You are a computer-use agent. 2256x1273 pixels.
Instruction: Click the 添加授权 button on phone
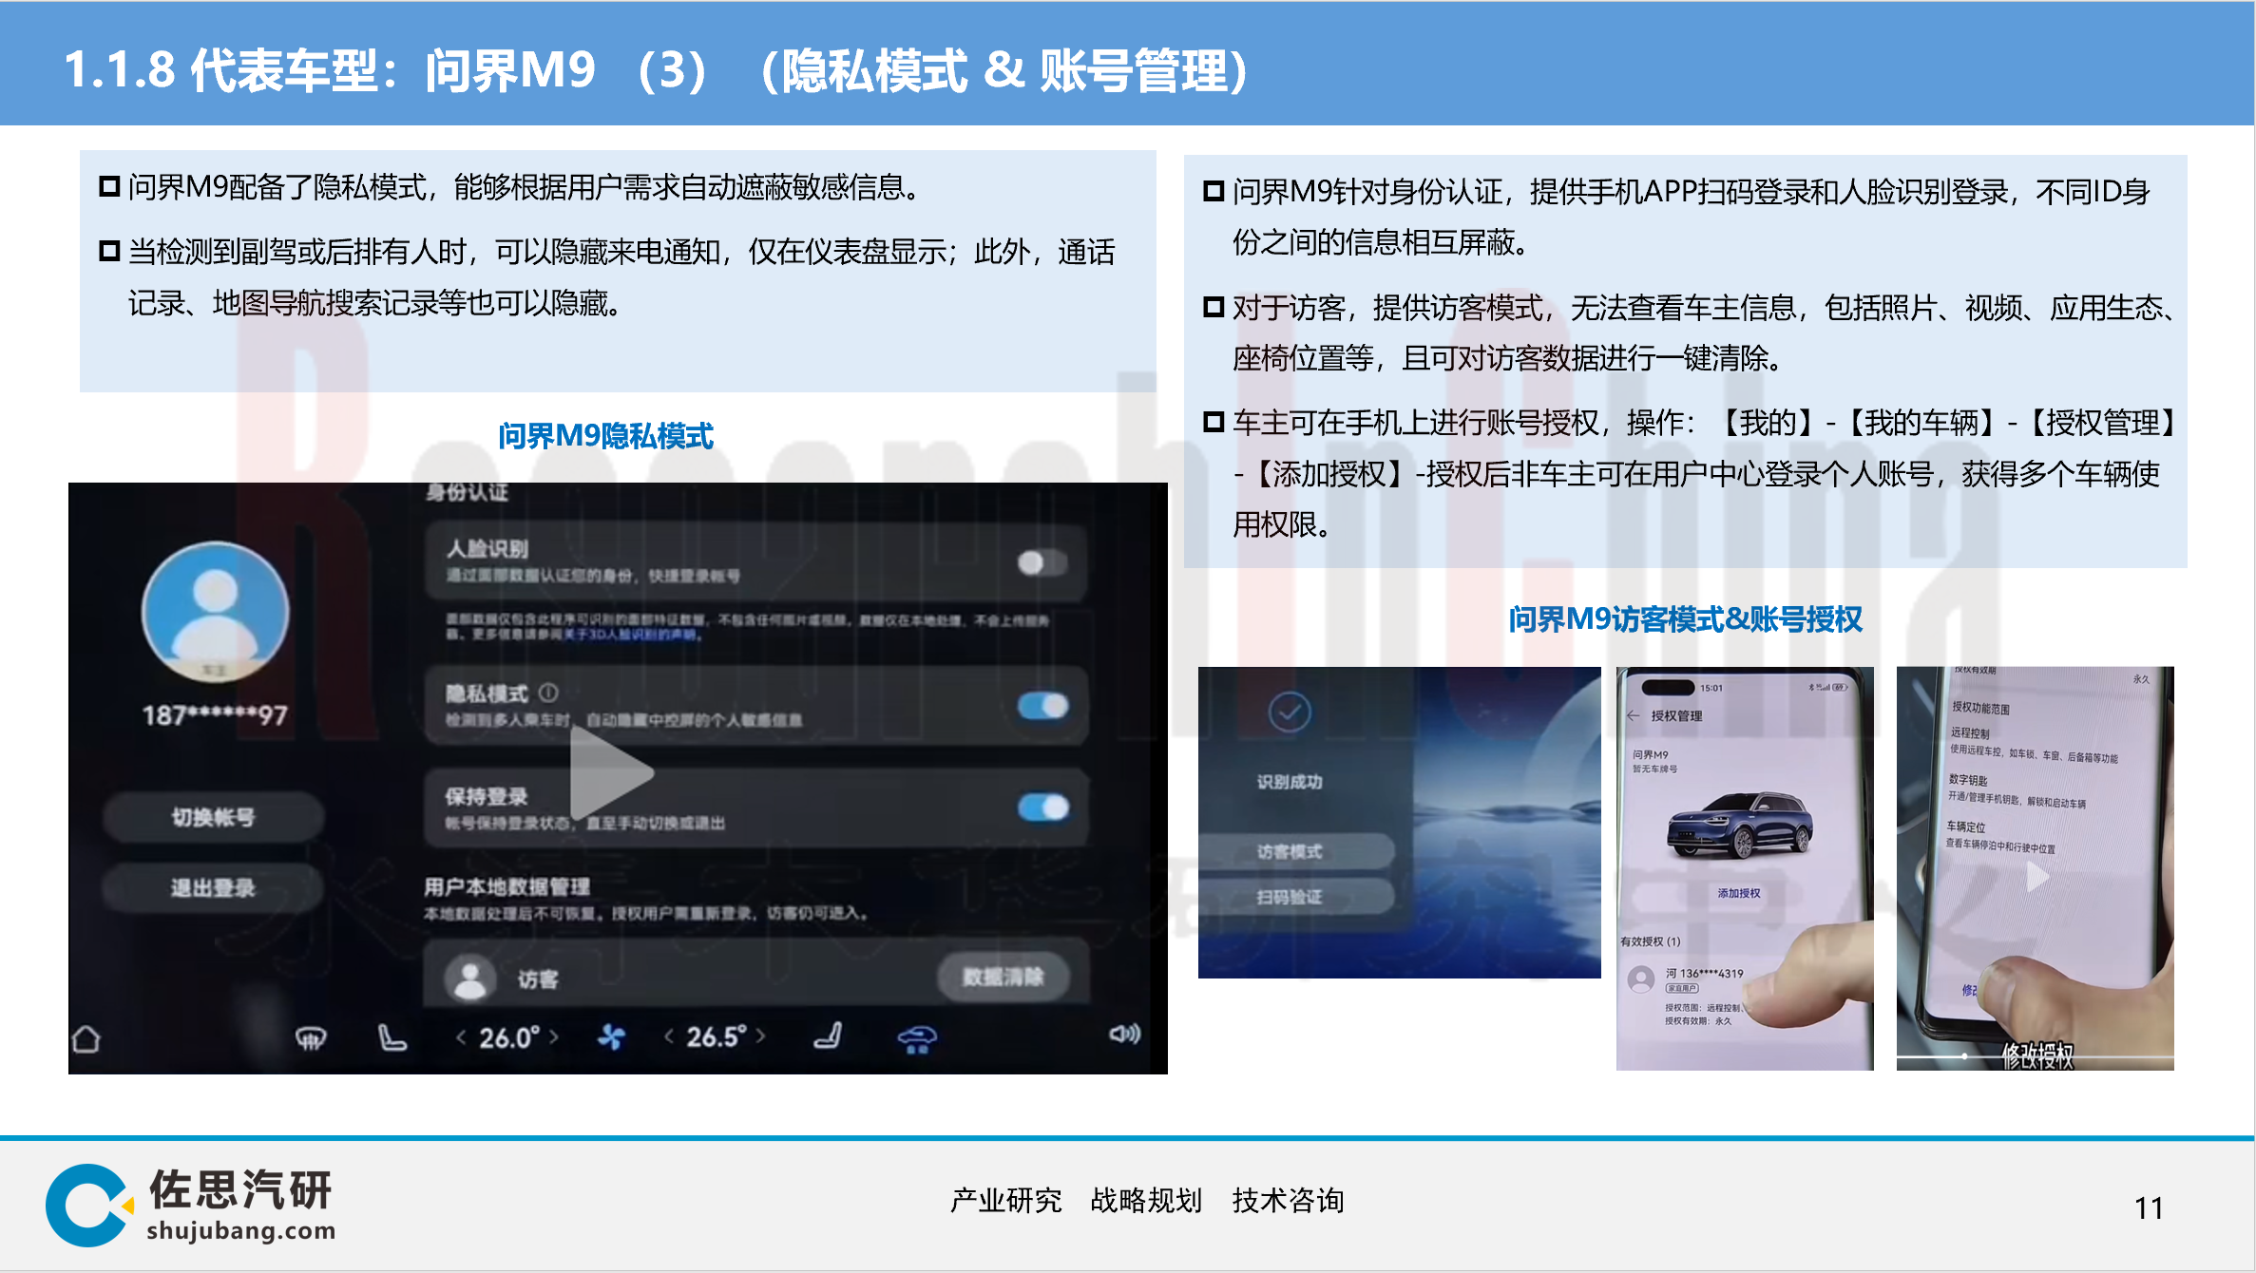1739,893
